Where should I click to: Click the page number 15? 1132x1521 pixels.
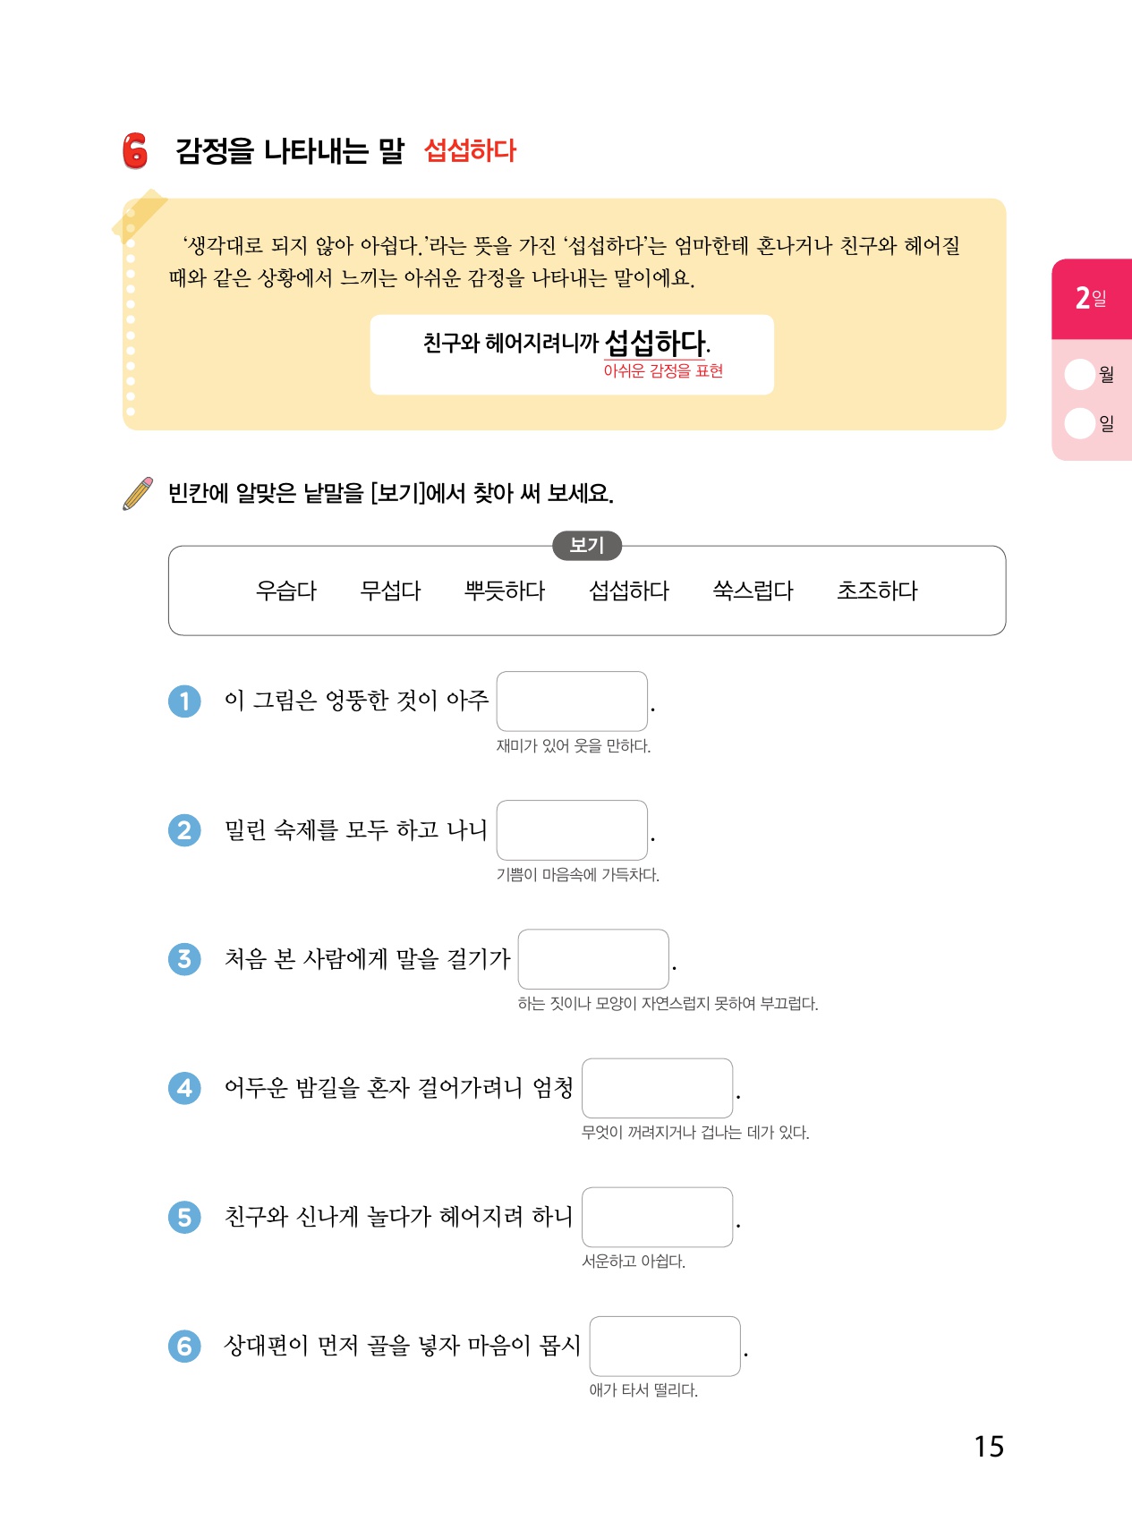989,1447
